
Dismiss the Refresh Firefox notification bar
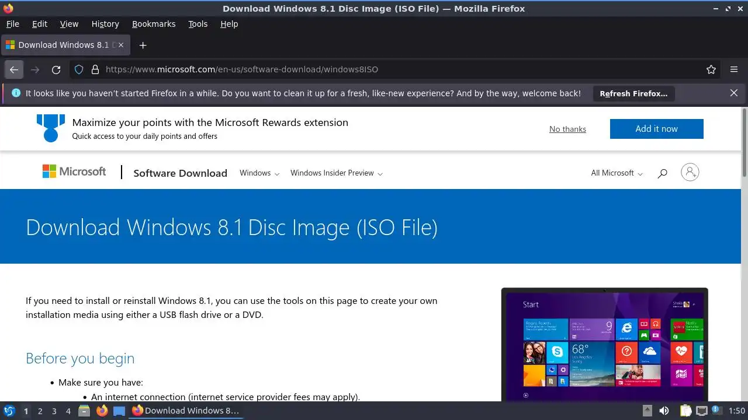734,93
